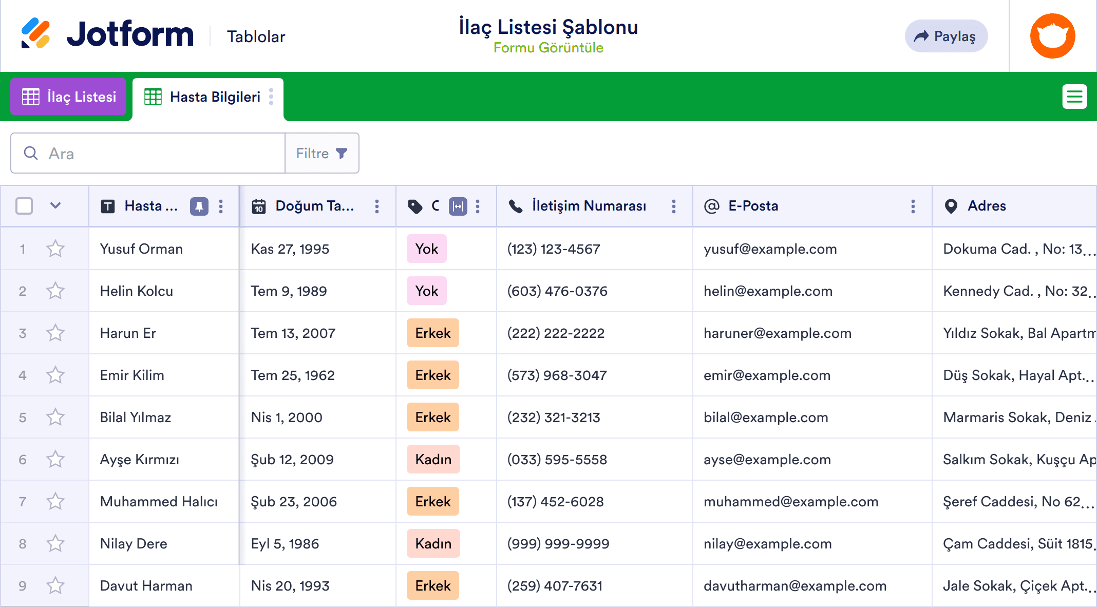Focus the Ara search field

(x=148, y=153)
